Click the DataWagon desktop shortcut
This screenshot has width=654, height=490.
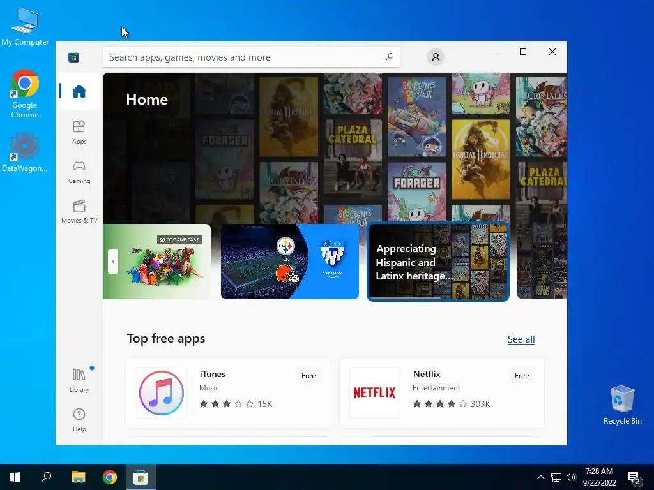coord(25,152)
